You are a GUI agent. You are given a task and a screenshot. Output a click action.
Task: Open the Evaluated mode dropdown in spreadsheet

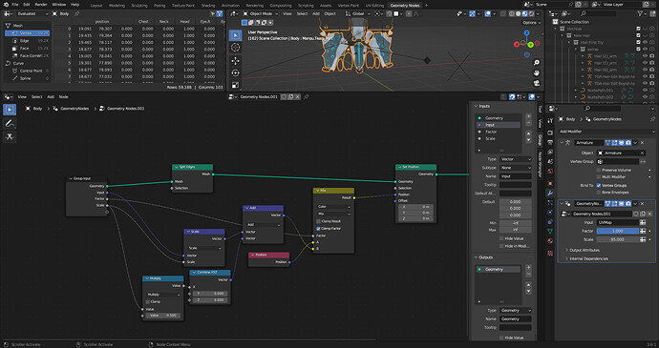coord(32,13)
